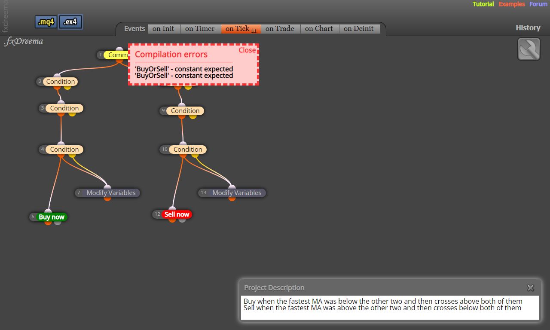This screenshot has width=550, height=330.
Task: Select the on Tick event tab
Action: pyautogui.click(x=241, y=29)
